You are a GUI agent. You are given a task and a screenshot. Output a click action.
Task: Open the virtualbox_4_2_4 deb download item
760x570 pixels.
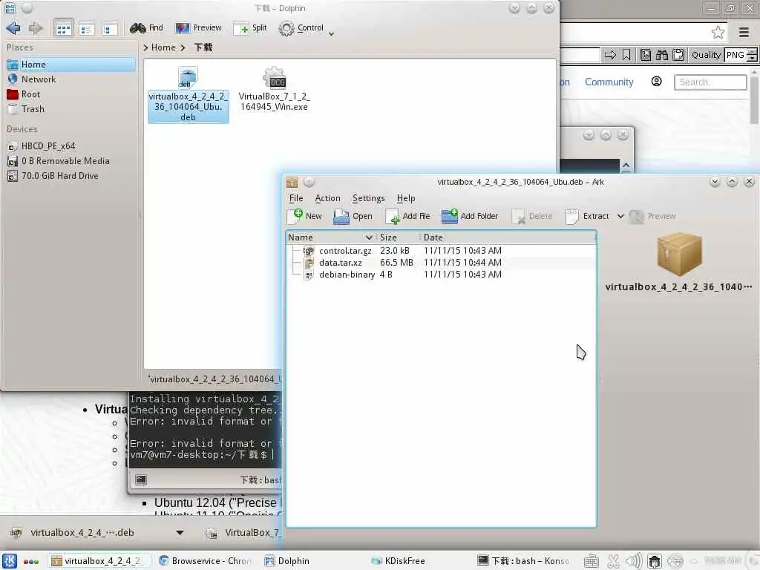coord(82,533)
